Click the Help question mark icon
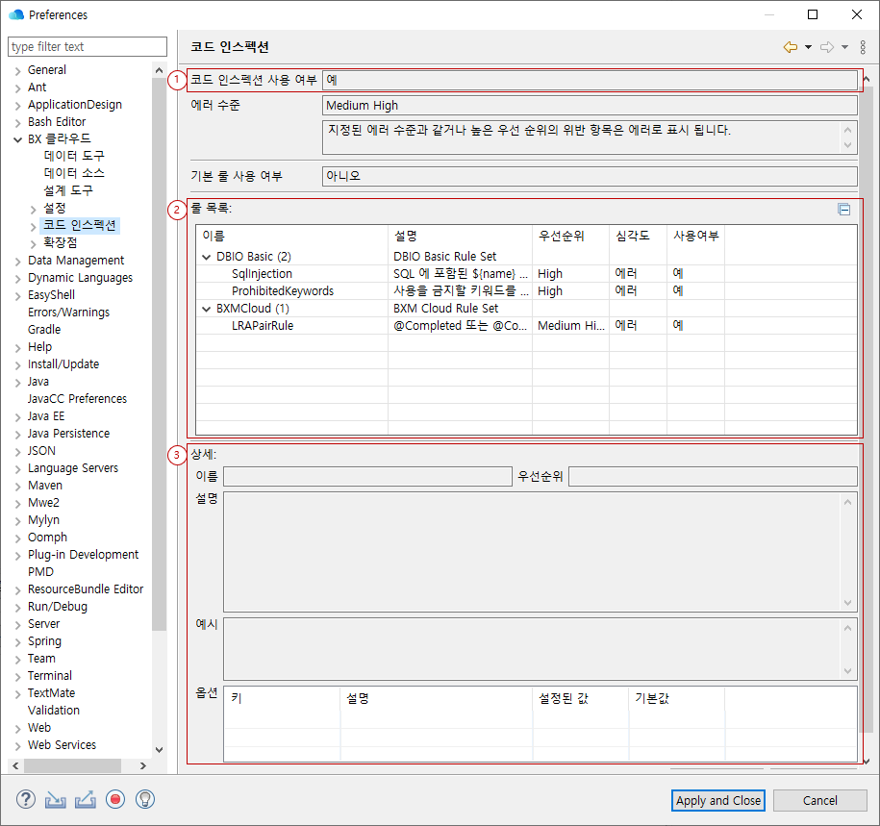The height and width of the screenshot is (826, 880). click(x=26, y=799)
